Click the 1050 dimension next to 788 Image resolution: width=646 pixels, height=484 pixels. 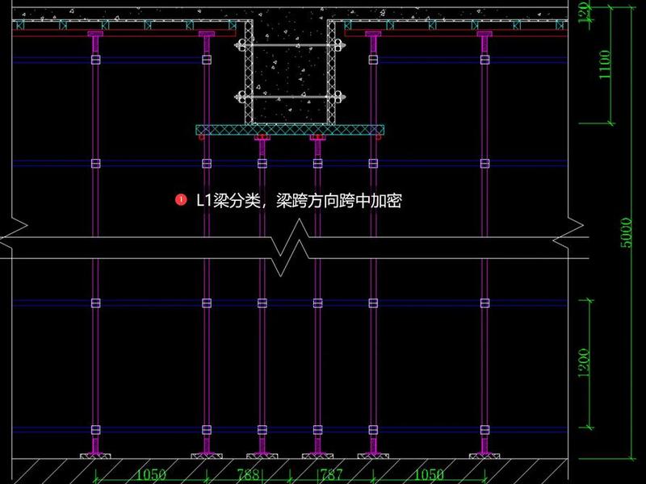tap(151, 474)
